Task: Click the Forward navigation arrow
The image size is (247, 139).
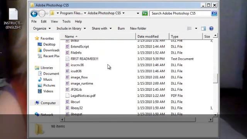Action: [x=42, y=14]
